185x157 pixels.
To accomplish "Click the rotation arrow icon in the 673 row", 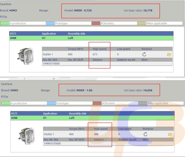I will pos(144,54).
